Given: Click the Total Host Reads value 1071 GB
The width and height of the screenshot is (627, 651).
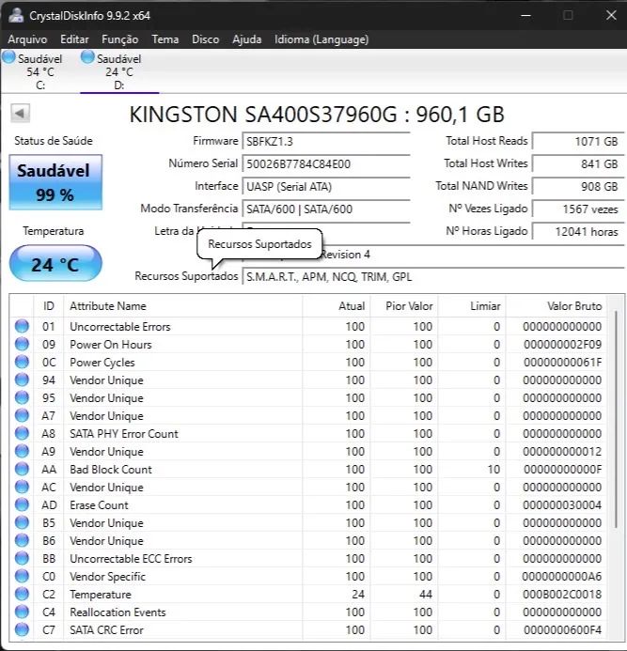Looking at the screenshot, I should coord(578,142).
